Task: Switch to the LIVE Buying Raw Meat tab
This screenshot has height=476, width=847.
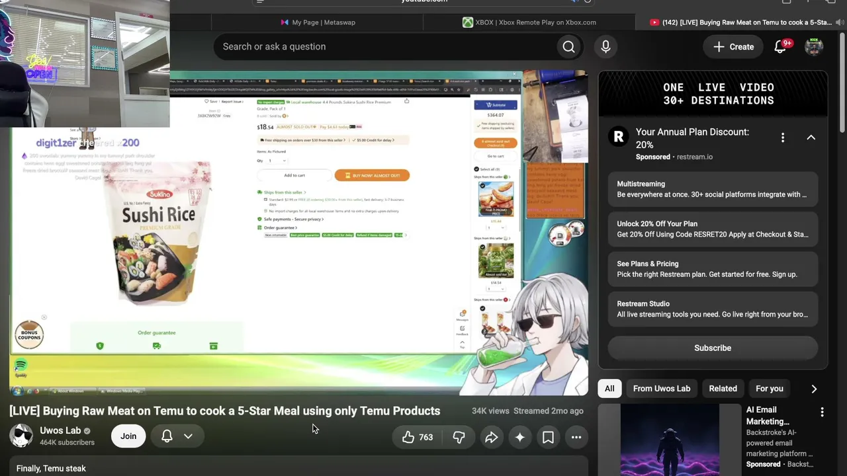Action: click(741, 22)
